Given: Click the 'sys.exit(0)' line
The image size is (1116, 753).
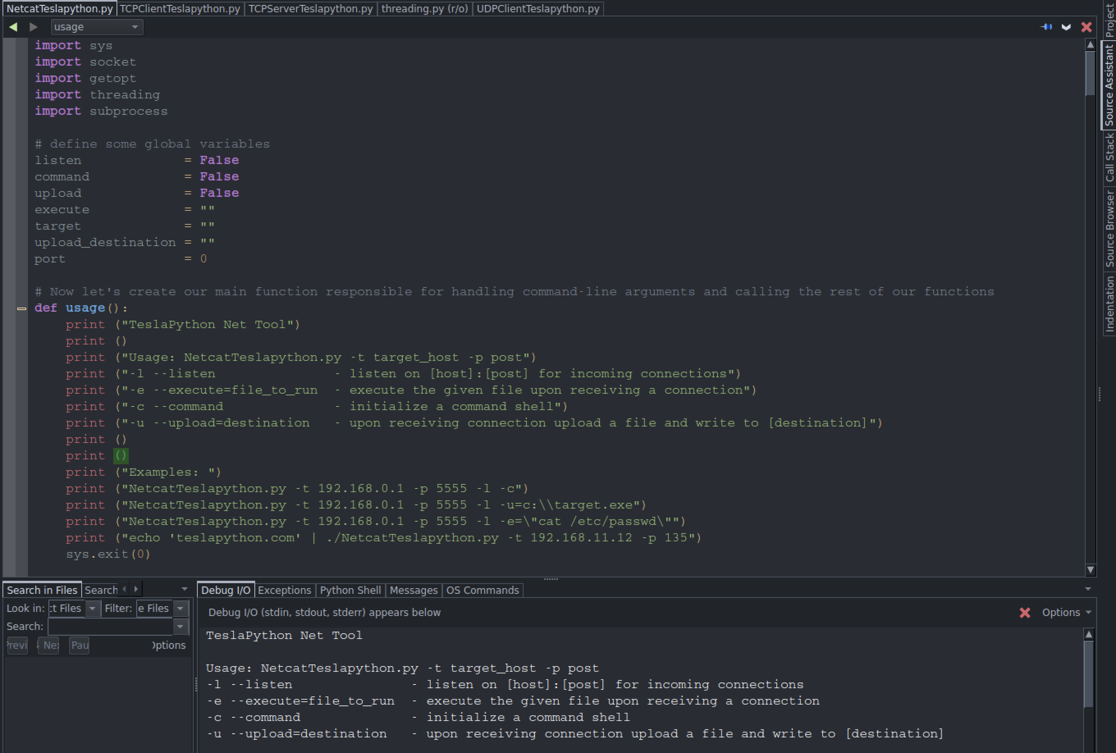Looking at the screenshot, I should point(108,554).
